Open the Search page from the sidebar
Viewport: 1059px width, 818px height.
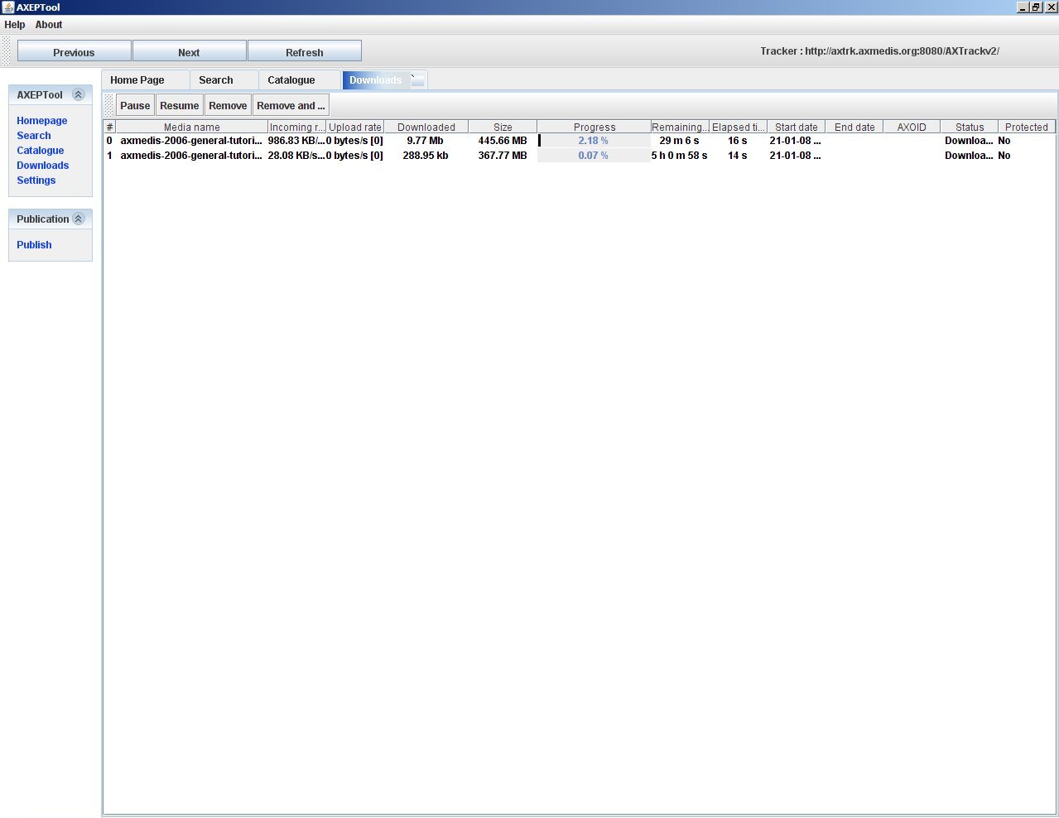click(33, 135)
